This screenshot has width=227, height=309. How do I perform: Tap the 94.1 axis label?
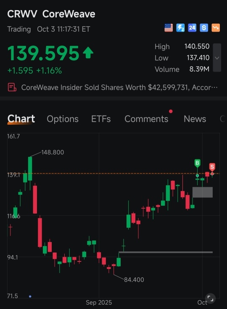point(13,258)
